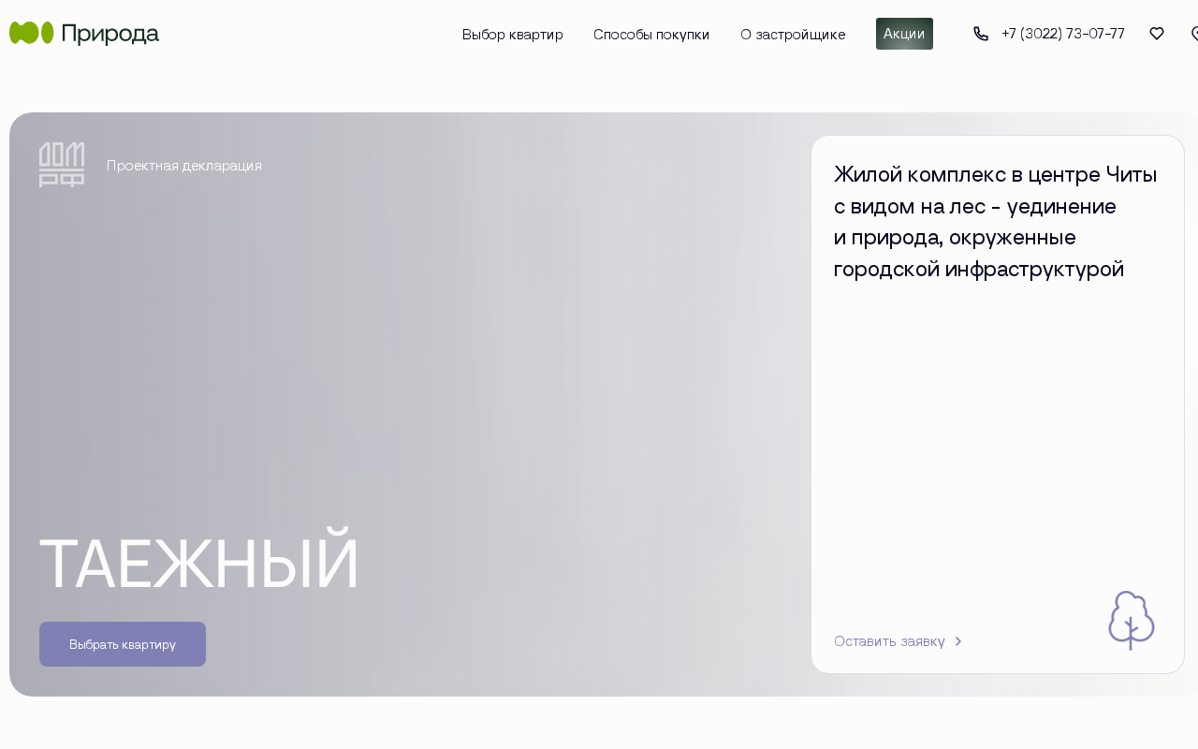Click the green Природа logo icon
This screenshot has width=1198, height=749.
[31, 34]
